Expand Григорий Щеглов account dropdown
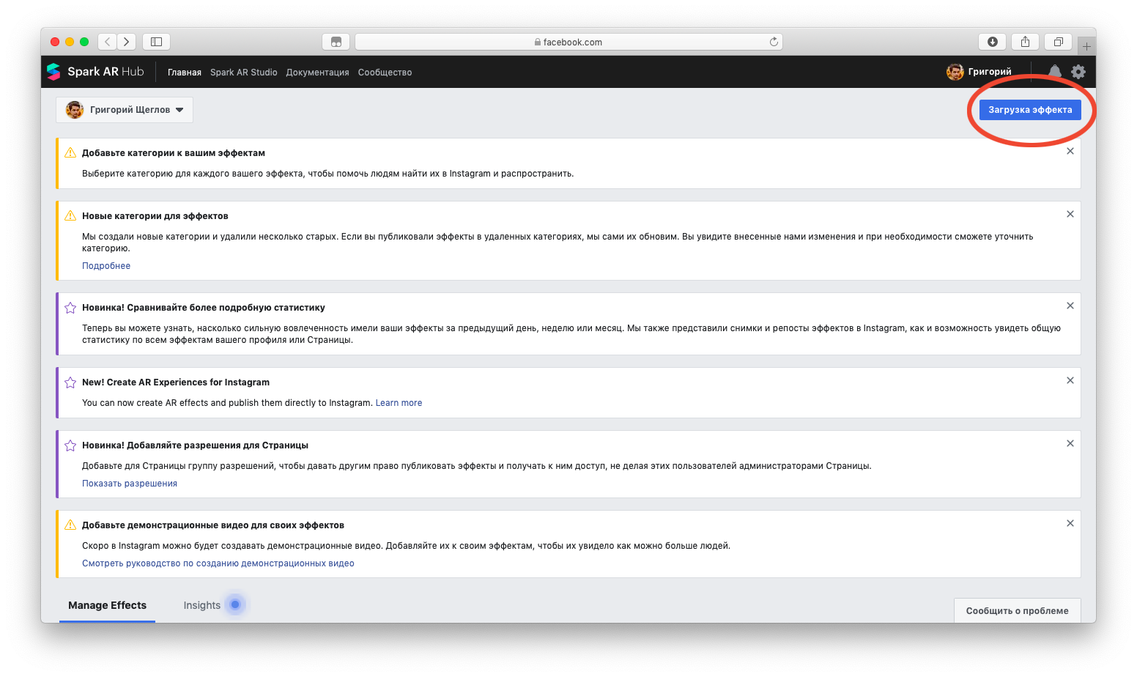The image size is (1137, 677). pos(125,110)
